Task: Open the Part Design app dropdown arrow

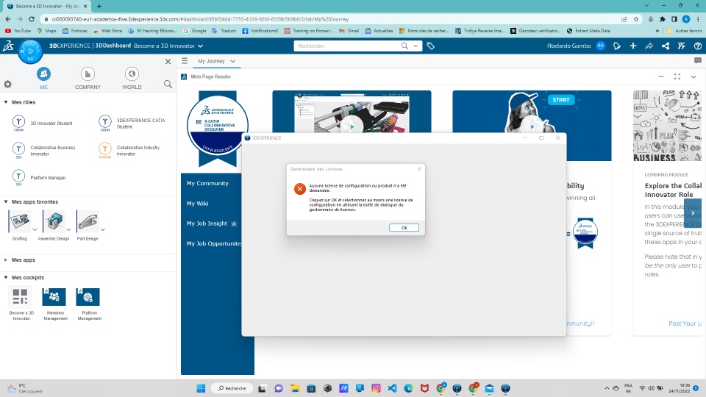Action: (103, 229)
